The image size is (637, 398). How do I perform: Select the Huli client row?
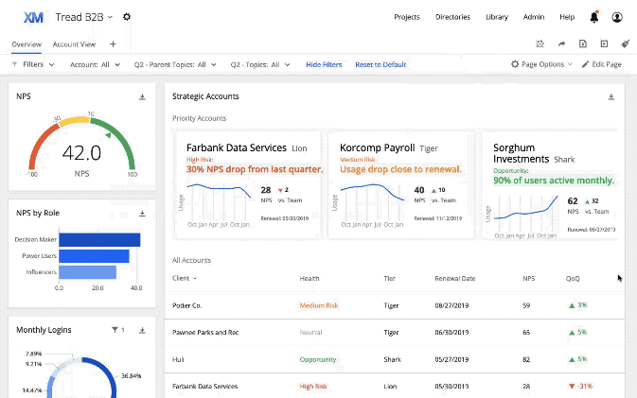coord(395,359)
